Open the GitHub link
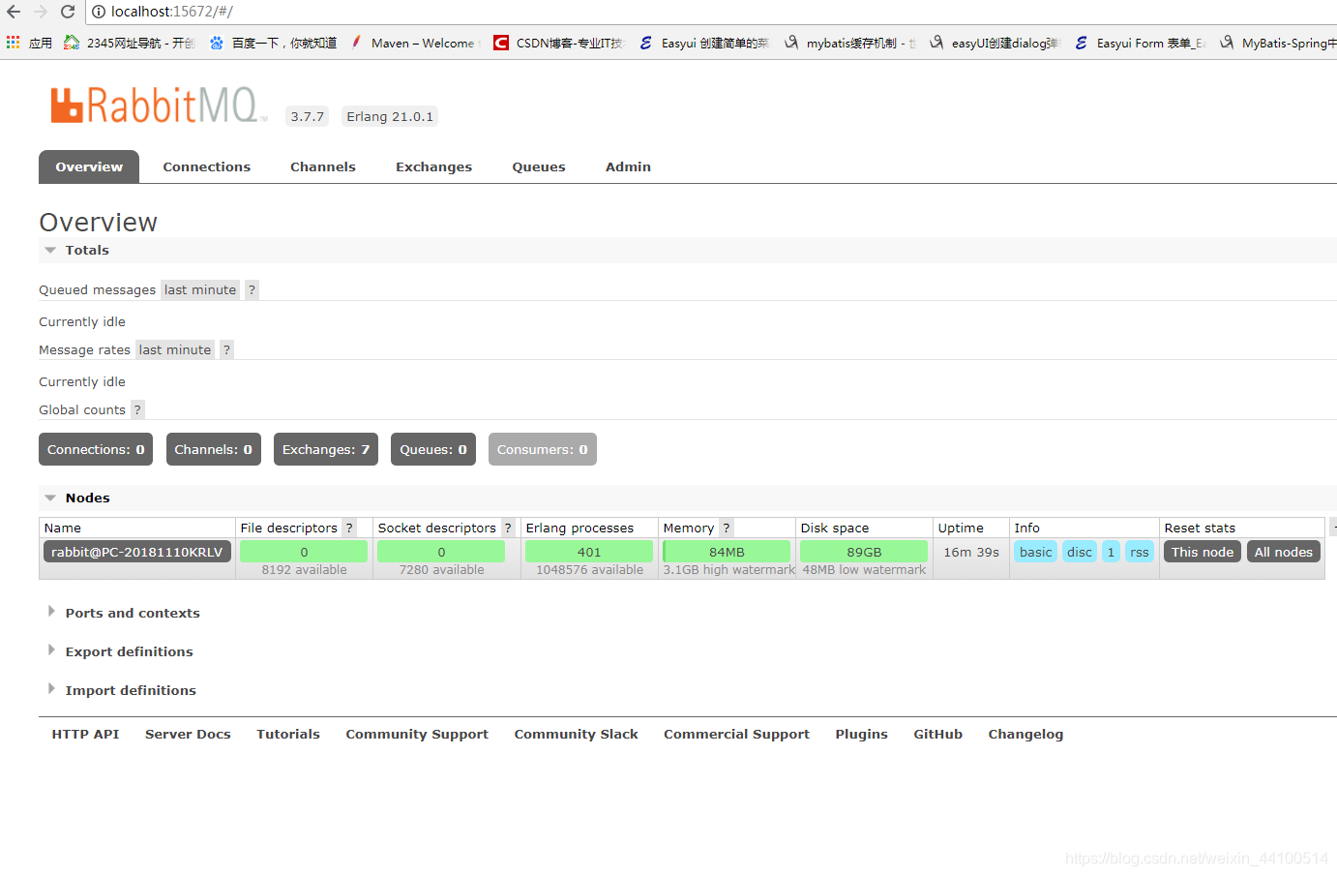The width and height of the screenshot is (1337, 876). [x=937, y=734]
